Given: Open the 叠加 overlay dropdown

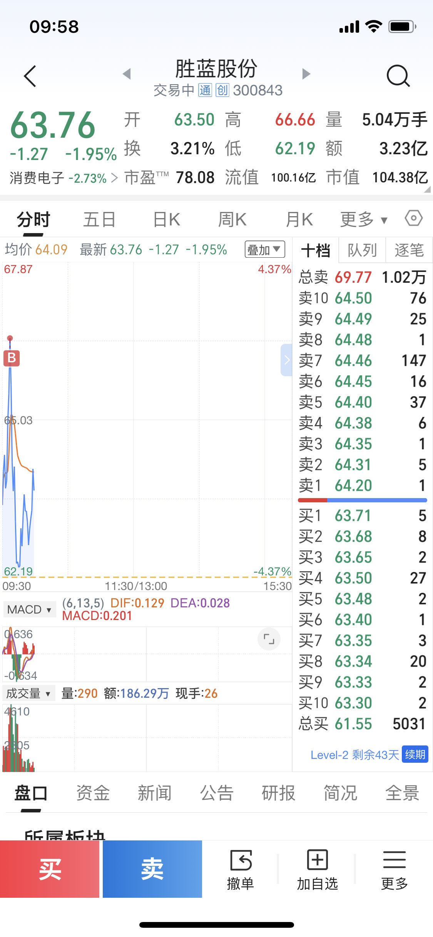Looking at the screenshot, I should point(265,250).
